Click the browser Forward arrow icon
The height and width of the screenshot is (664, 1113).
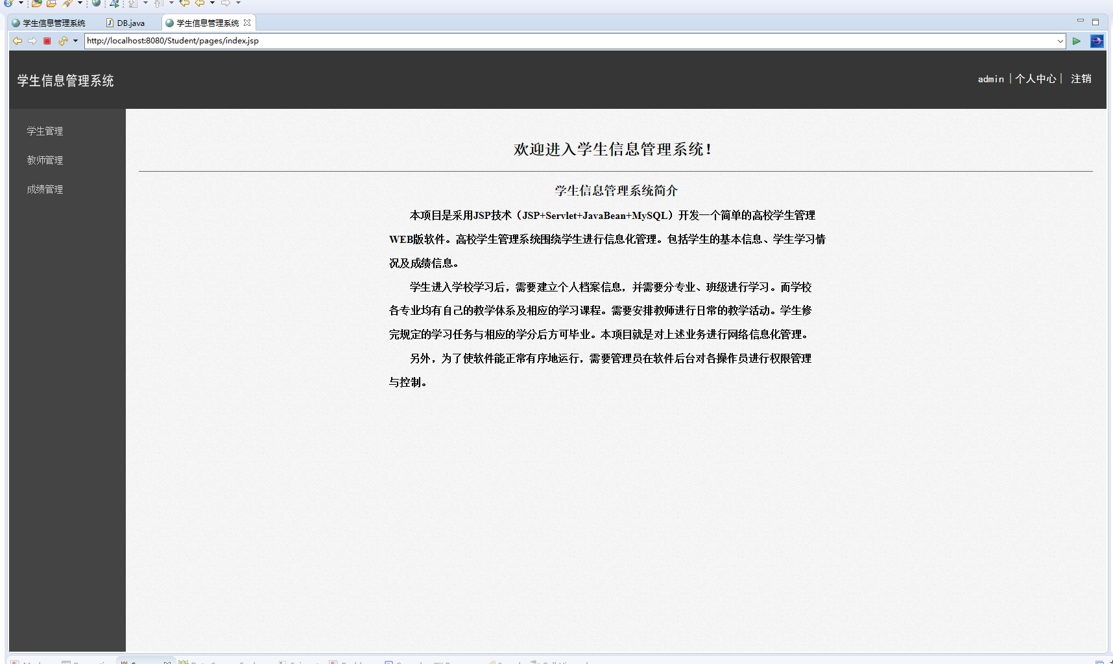(32, 41)
